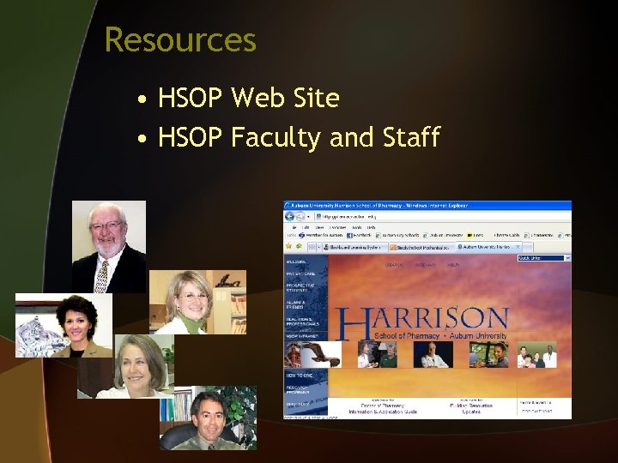Screen dimensions: 618x463
Task: Open the View menu in Internet Explorer
Action: point(319,227)
